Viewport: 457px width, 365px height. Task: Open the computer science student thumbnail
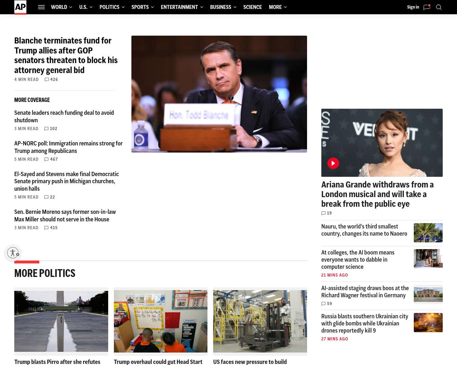(x=428, y=259)
